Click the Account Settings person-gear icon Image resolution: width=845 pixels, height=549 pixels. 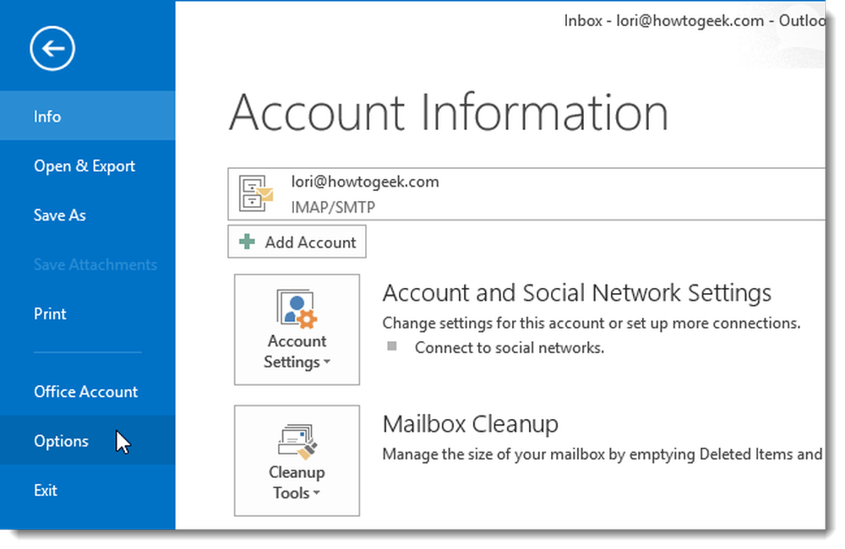coord(297,309)
